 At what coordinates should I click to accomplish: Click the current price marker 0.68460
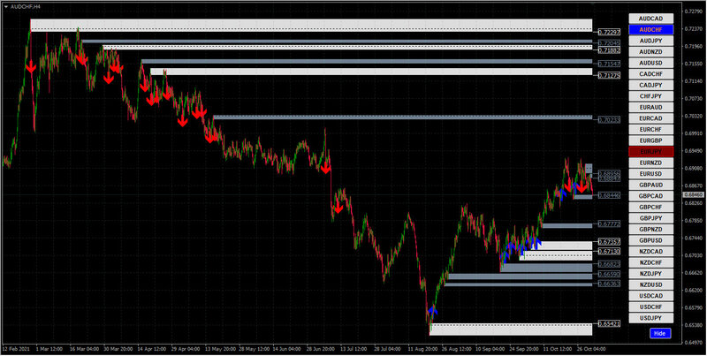pos(694,194)
